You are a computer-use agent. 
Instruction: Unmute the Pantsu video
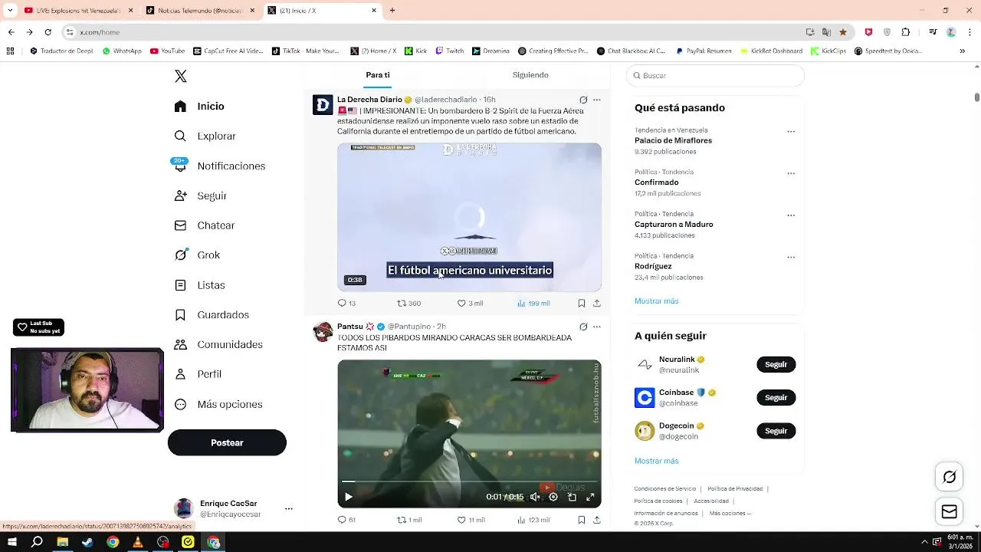tap(535, 497)
